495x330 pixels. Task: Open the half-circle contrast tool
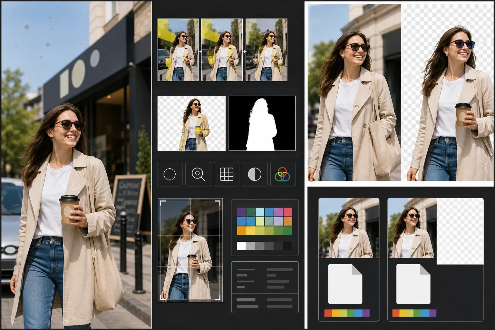(x=255, y=174)
